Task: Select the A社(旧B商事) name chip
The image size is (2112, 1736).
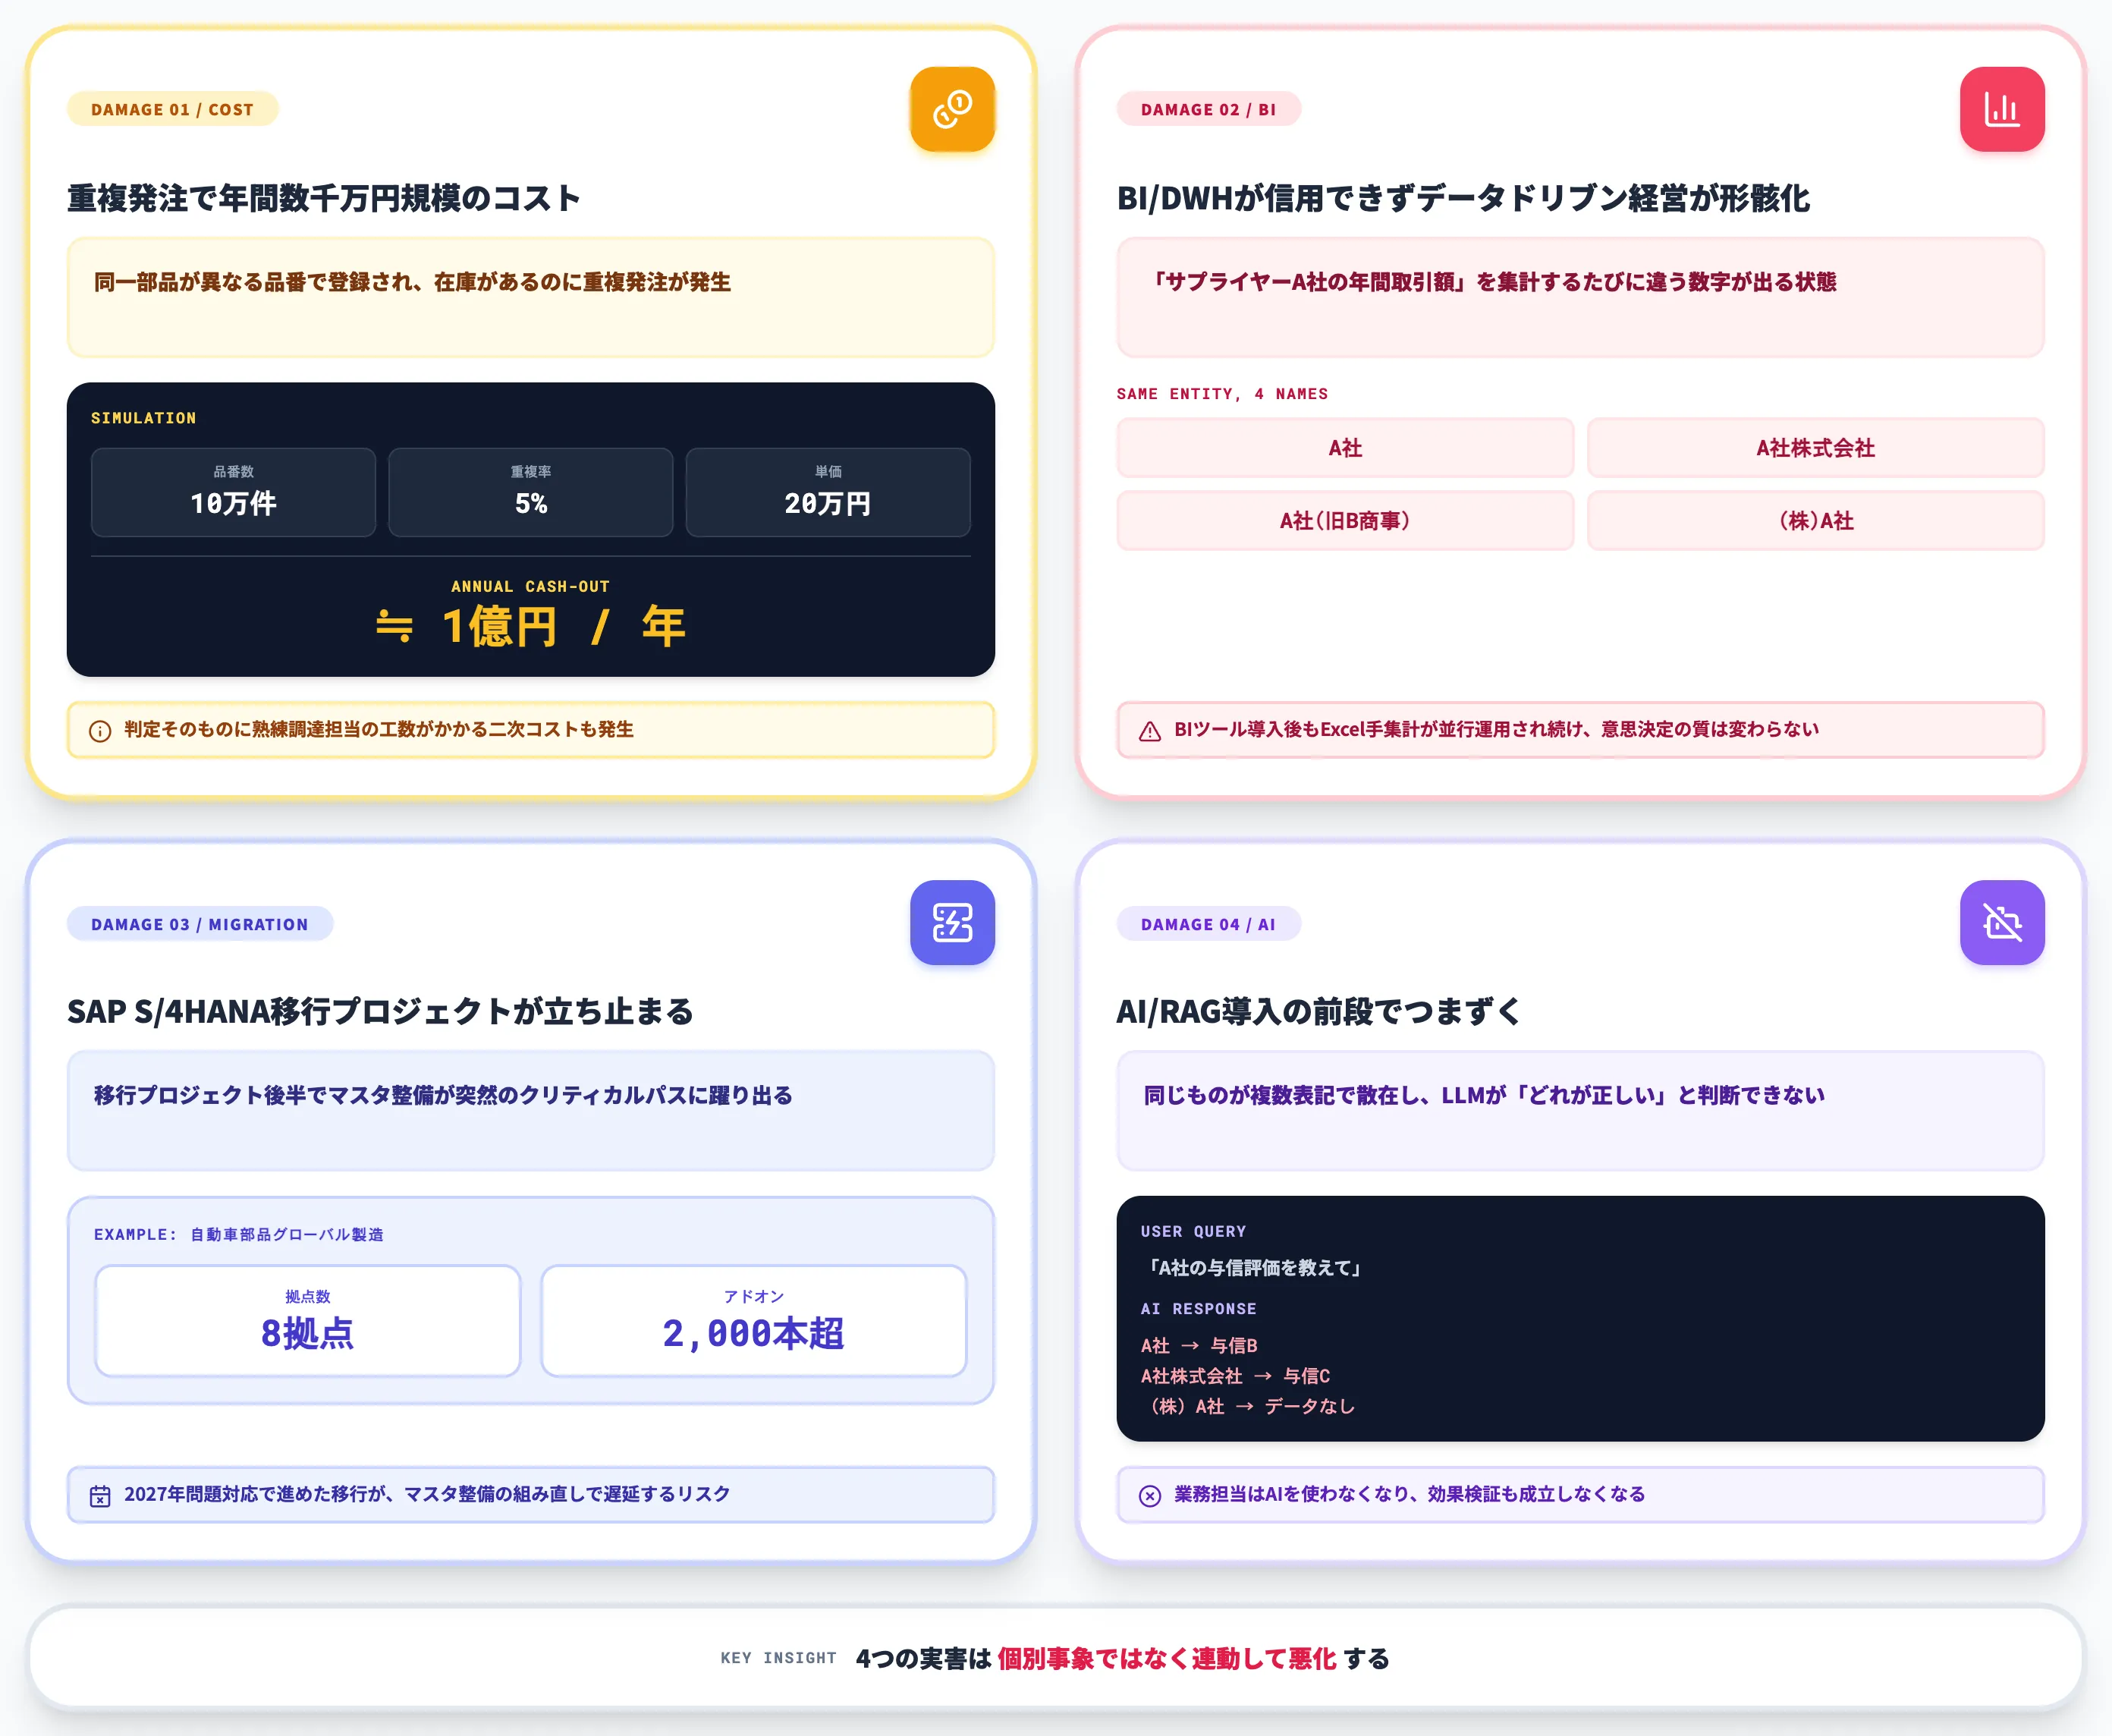Action: click(1345, 520)
